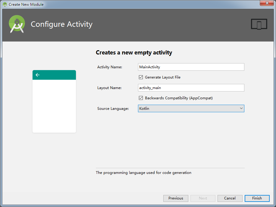Click into the Layout Name text field
This screenshot has height=207, width=276.
[x=191, y=88]
